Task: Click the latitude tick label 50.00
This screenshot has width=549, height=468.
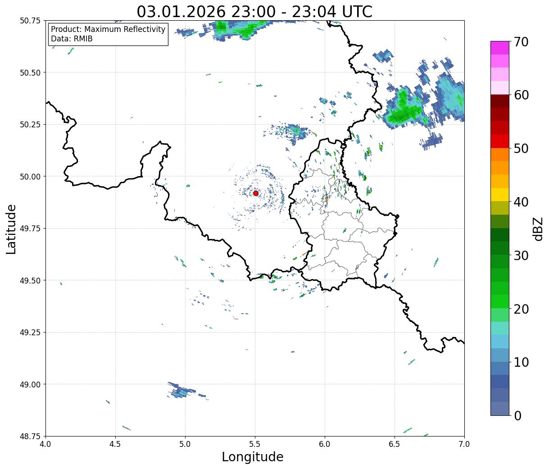Action: click(30, 176)
